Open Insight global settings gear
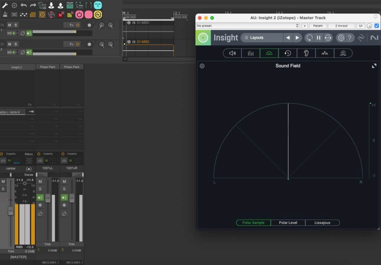 coord(340,38)
